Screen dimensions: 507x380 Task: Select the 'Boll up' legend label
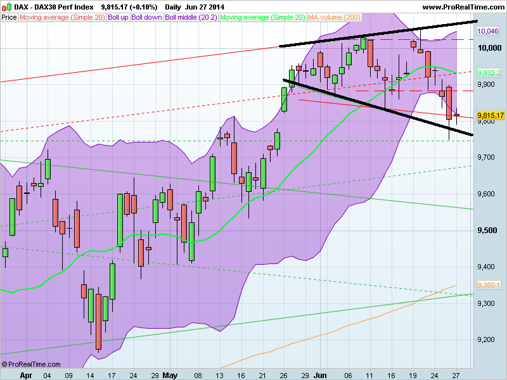tap(118, 18)
